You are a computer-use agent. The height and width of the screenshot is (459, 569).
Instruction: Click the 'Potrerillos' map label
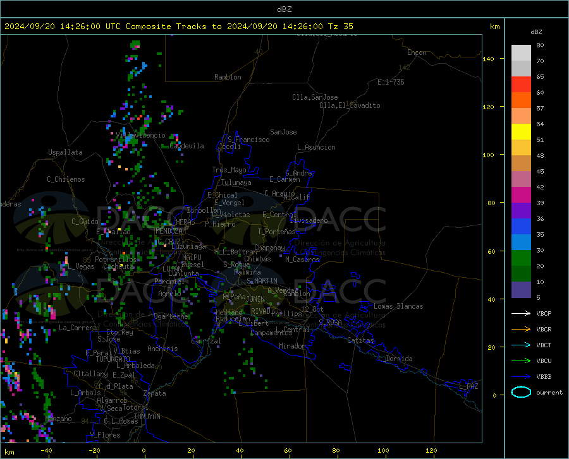(116, 259)
